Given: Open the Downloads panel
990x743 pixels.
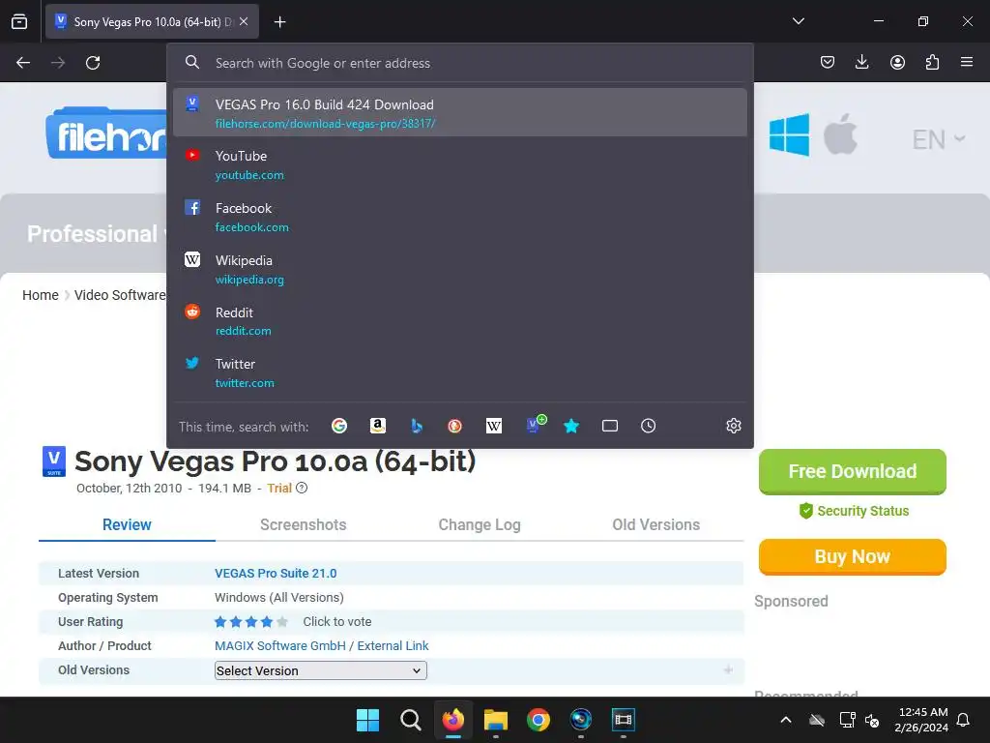Looking at the screenshot, I should point(861,62).
